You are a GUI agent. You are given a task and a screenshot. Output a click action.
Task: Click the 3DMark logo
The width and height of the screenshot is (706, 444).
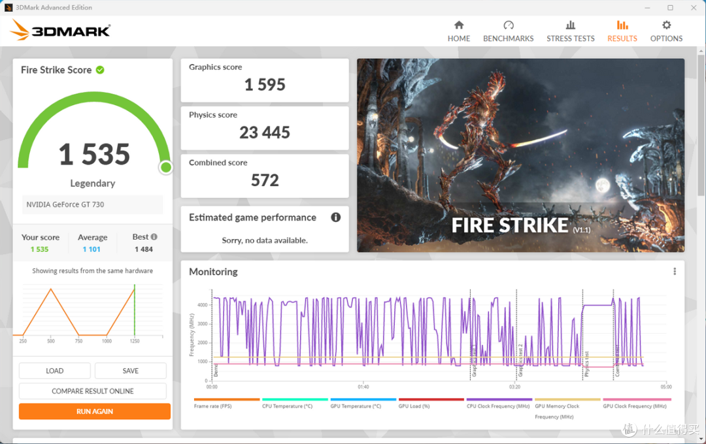pos(60,30)
